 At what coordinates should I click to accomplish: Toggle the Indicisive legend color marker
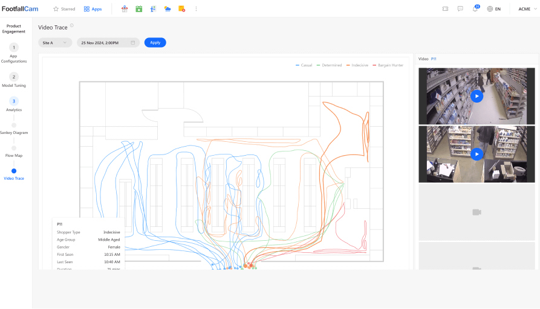pos(348,65)
